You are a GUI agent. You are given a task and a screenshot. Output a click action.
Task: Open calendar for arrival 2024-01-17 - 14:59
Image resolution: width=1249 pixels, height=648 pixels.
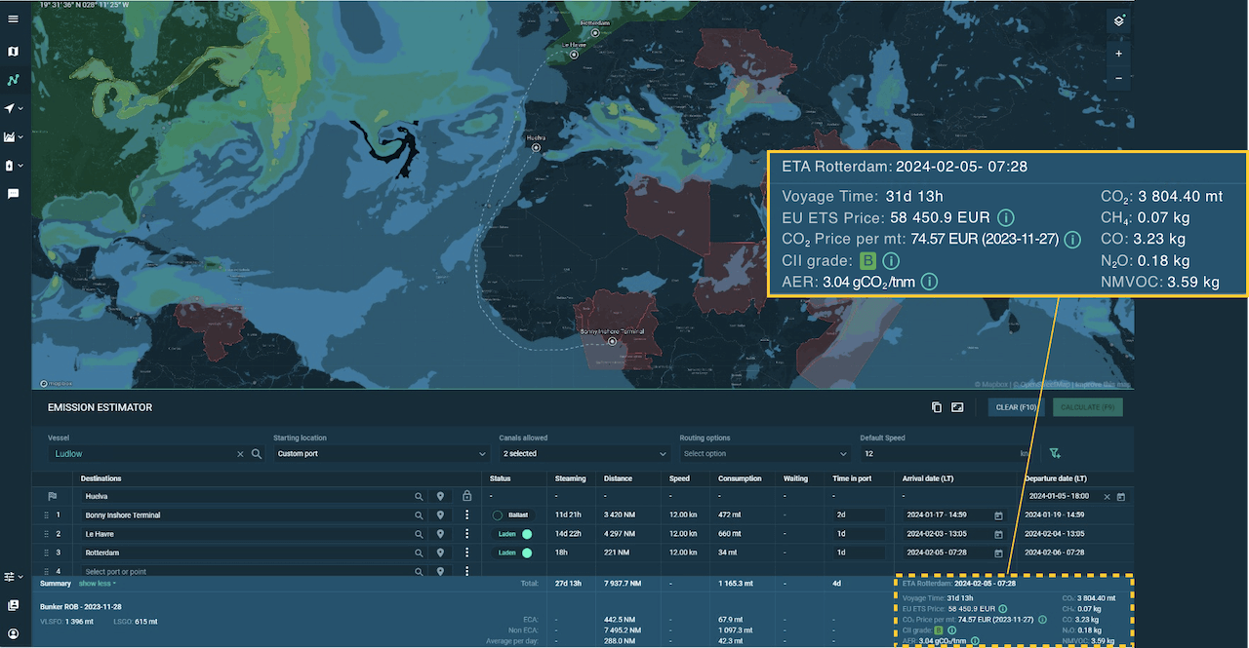pyautogui.click(x=998, y=515)
